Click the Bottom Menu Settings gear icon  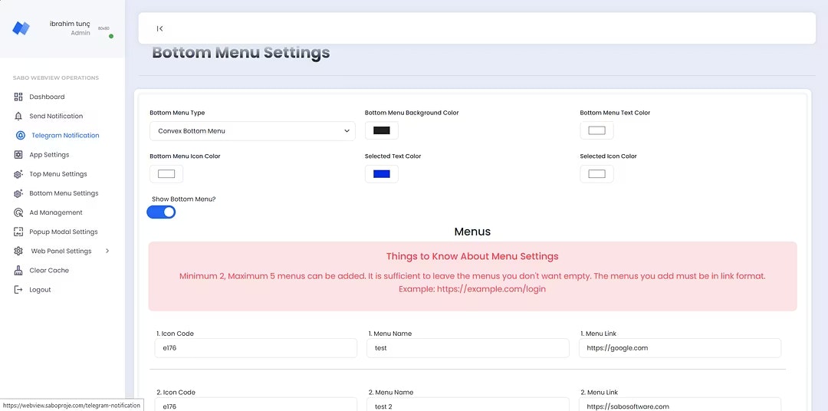point(18,193)
